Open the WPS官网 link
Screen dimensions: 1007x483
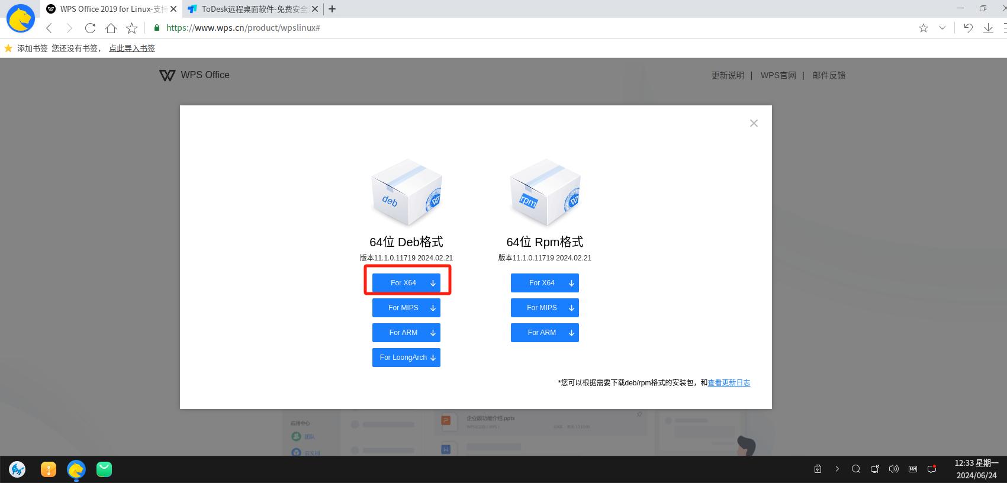pos(778,75)
